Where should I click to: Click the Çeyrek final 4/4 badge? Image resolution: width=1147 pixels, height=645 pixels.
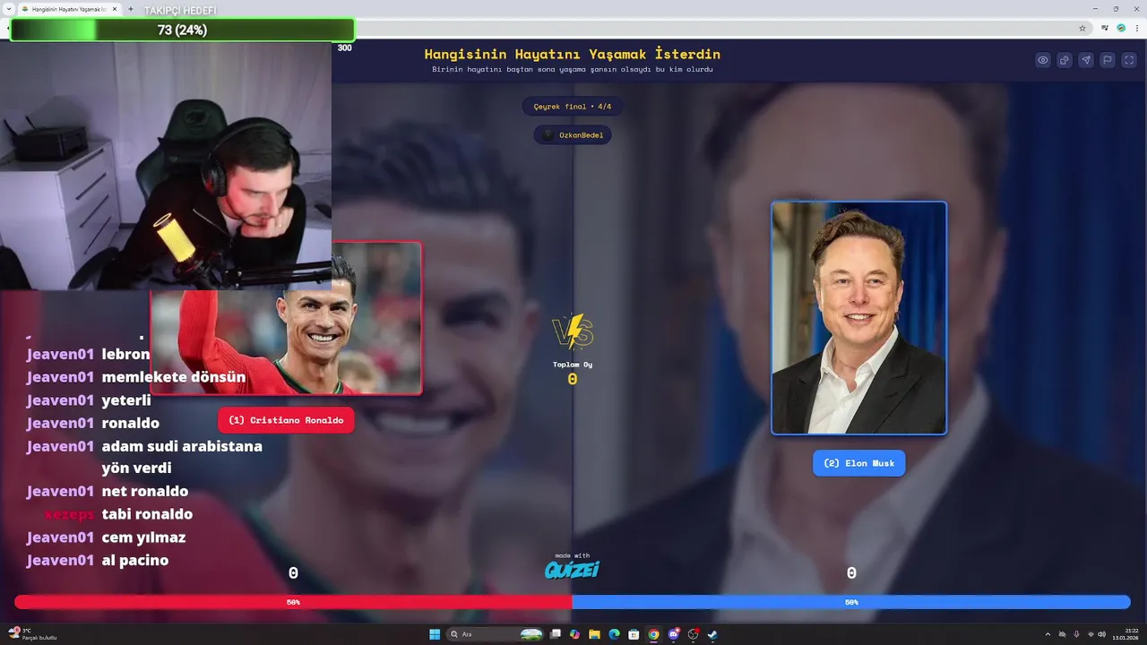(x=573, y=107)
